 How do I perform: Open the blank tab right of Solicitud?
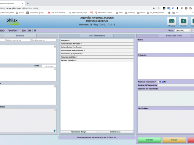pos(47,36)
